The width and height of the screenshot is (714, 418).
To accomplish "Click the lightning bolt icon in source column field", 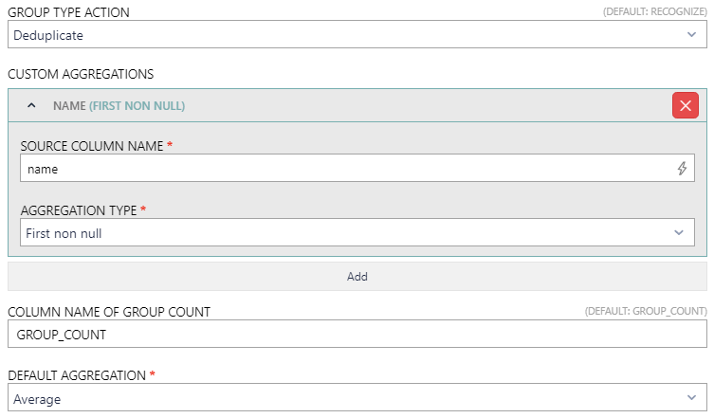I will [x=681, y=169].
